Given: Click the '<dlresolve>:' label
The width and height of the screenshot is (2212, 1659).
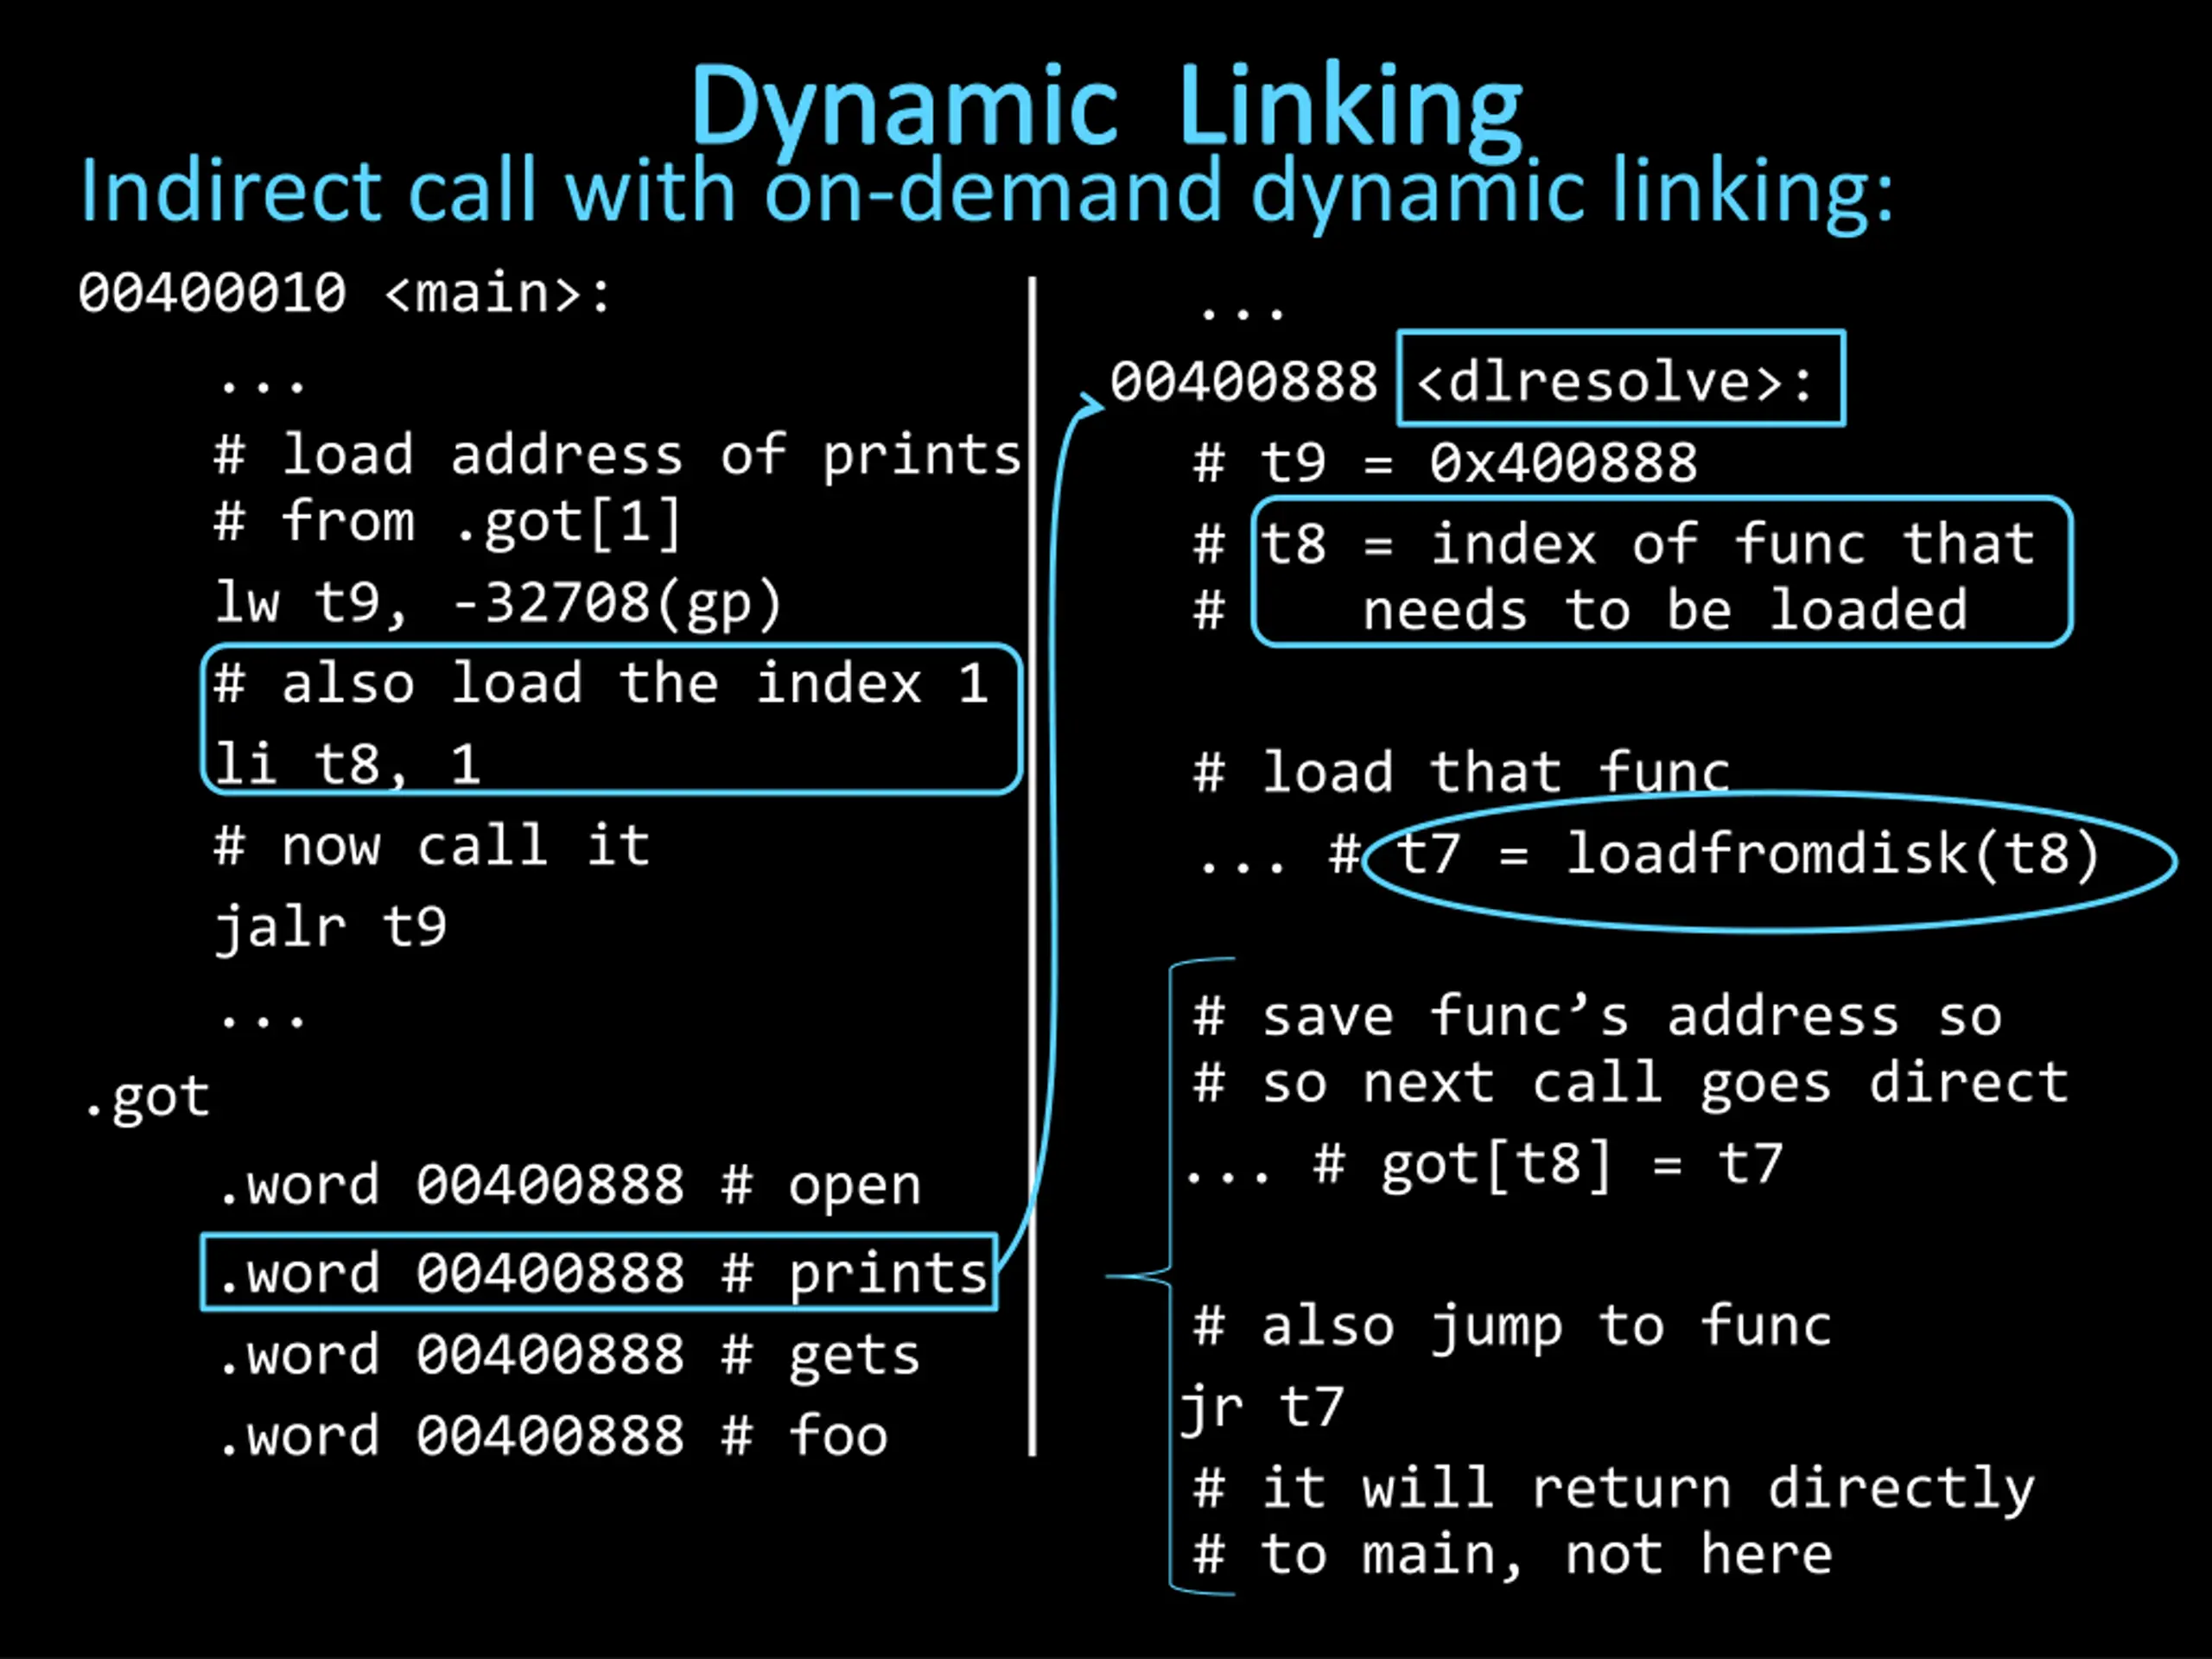Looking at the screenshot, I should point(1621,379).
